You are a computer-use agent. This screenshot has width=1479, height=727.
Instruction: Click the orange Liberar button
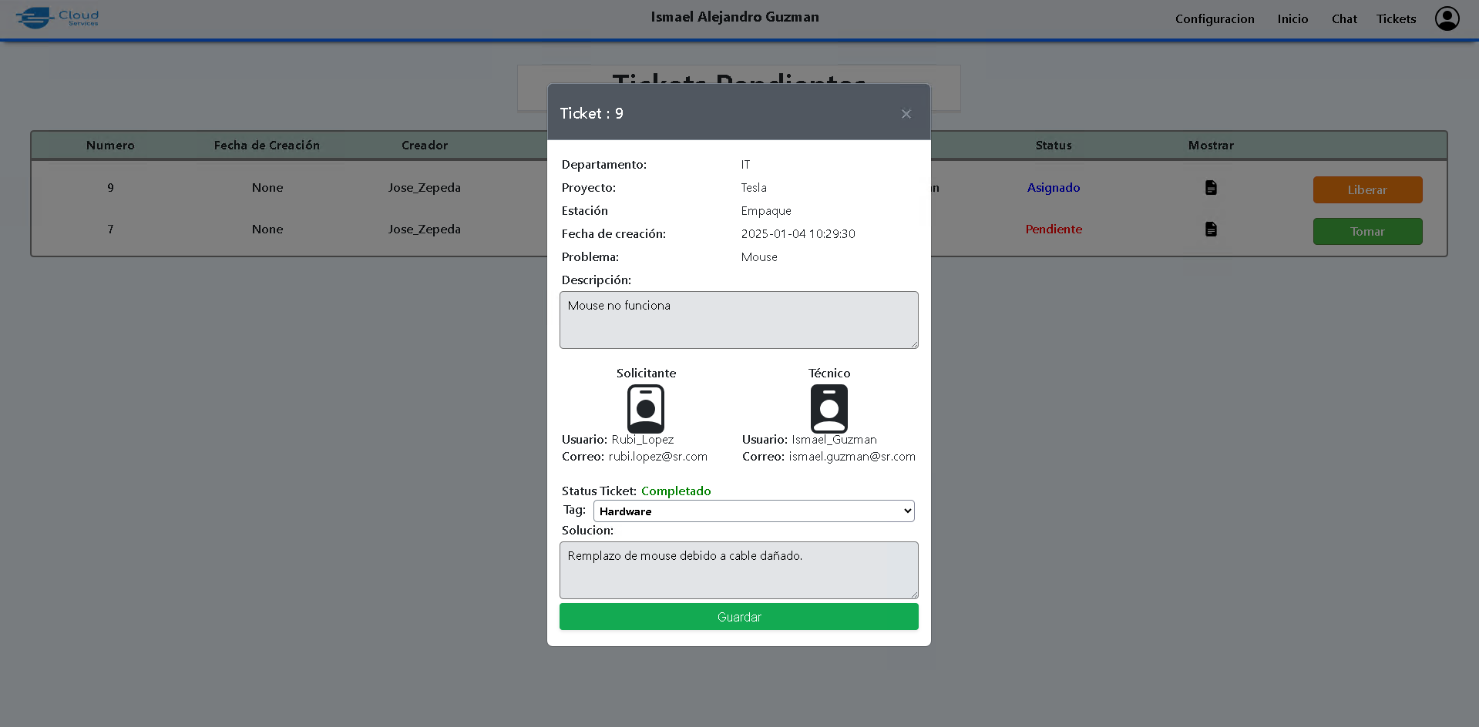1367,190
